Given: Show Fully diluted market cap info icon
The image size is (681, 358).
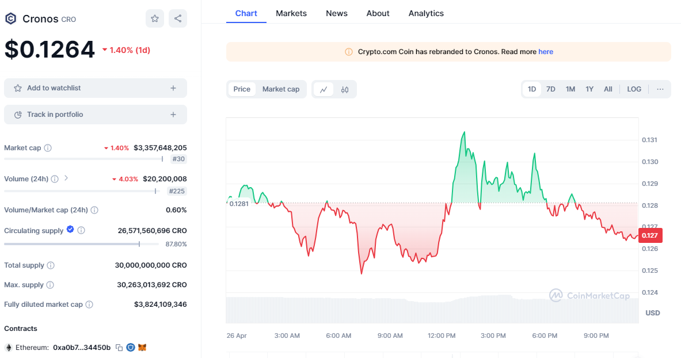Looking at the screenshot, I should [89, 304].
